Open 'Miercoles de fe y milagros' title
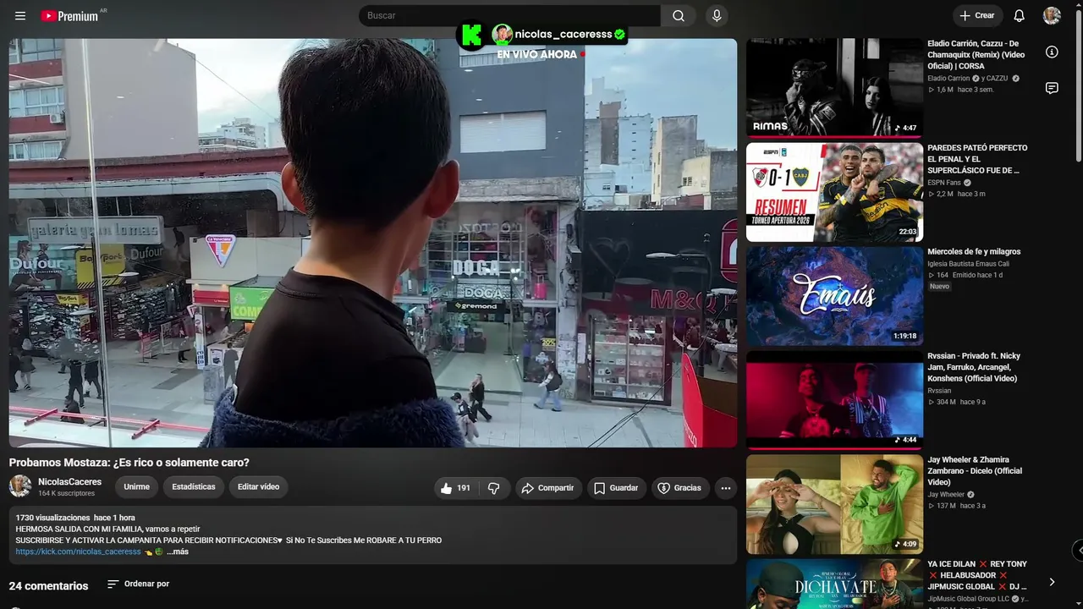Viewport: 1083px width, 609px height. coord(974,251)
